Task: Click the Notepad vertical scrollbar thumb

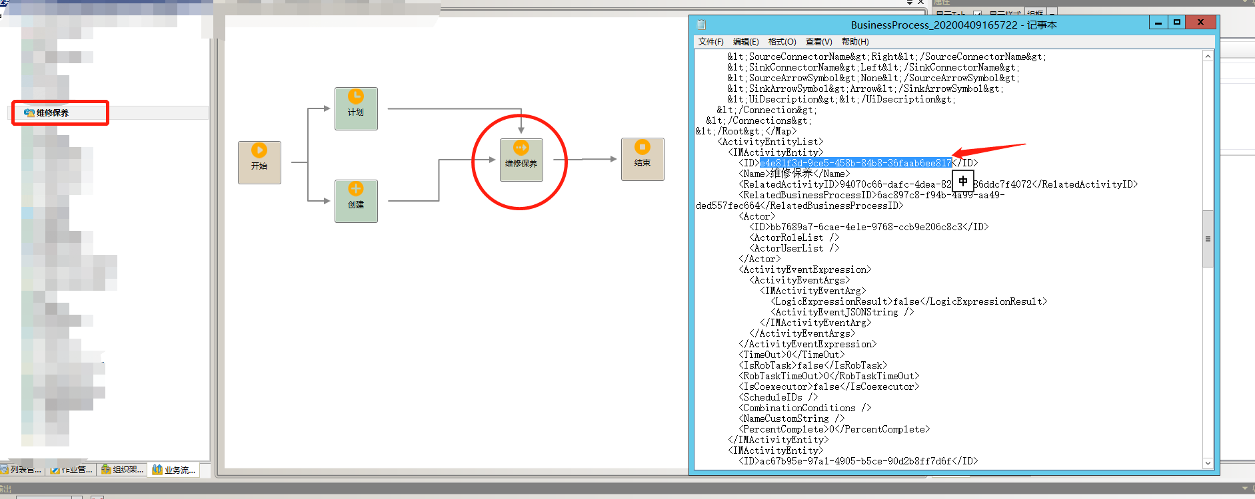Action: click(1208, 238)
